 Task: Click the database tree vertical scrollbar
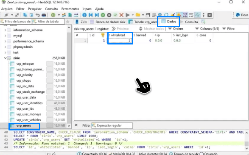pyautogui.click(x=69, y=76)
